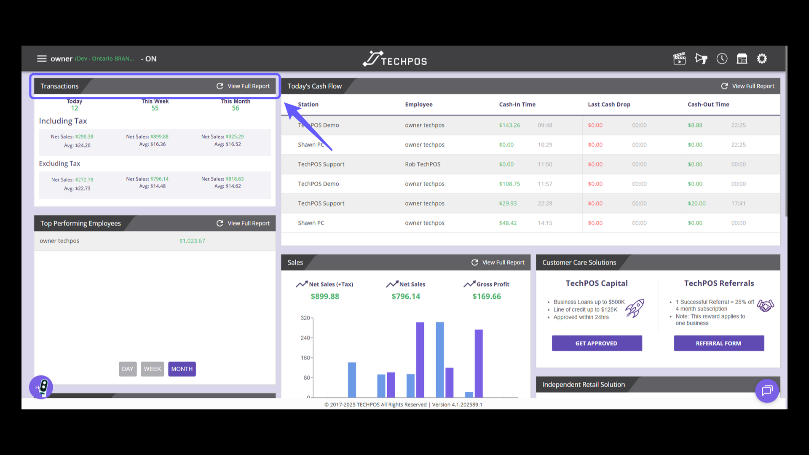
Task: View Full Report in Today's Cash Flow
Action: [x=753, y=86]
